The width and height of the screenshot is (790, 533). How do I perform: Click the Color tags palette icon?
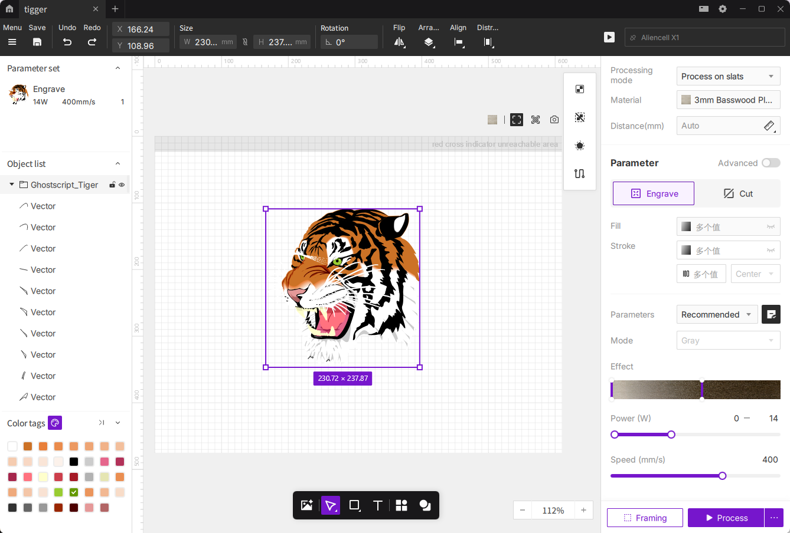pos(55,423)
